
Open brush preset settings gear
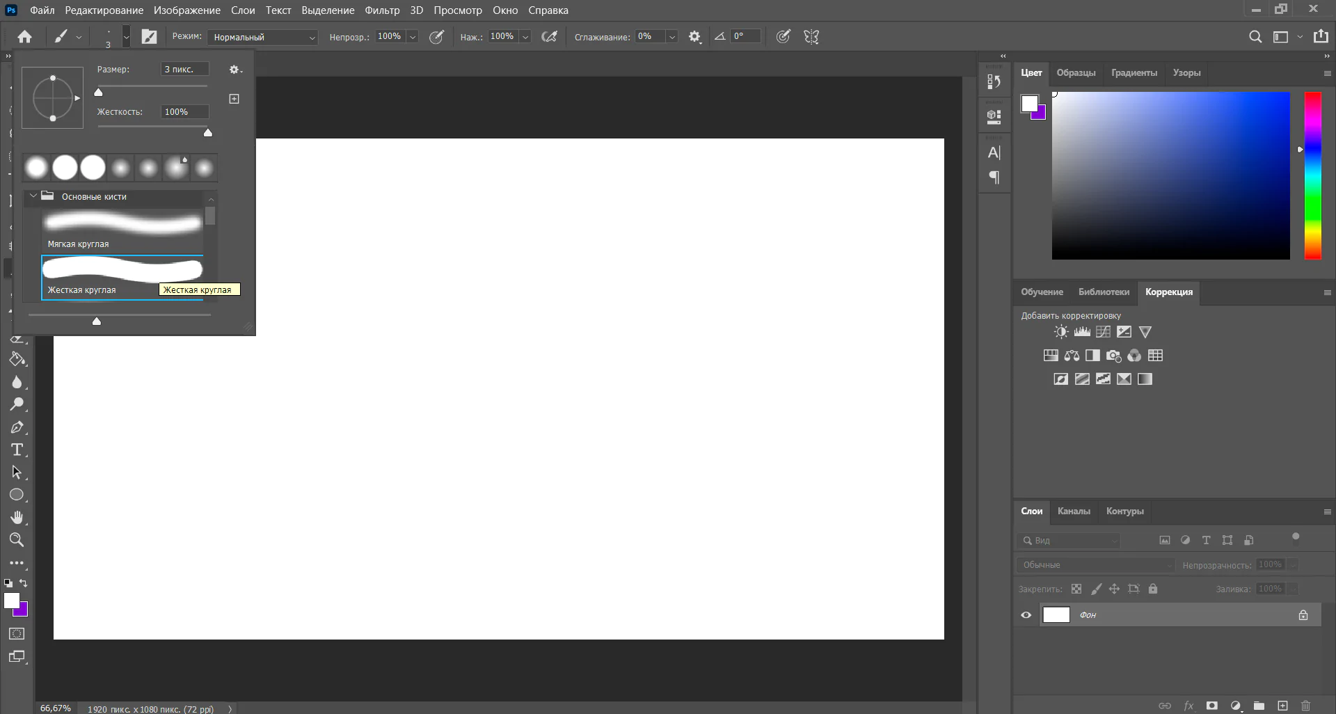(x=235, y=70)
